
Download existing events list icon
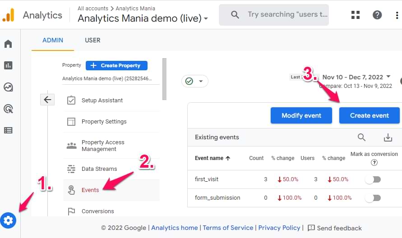point(388,137)
